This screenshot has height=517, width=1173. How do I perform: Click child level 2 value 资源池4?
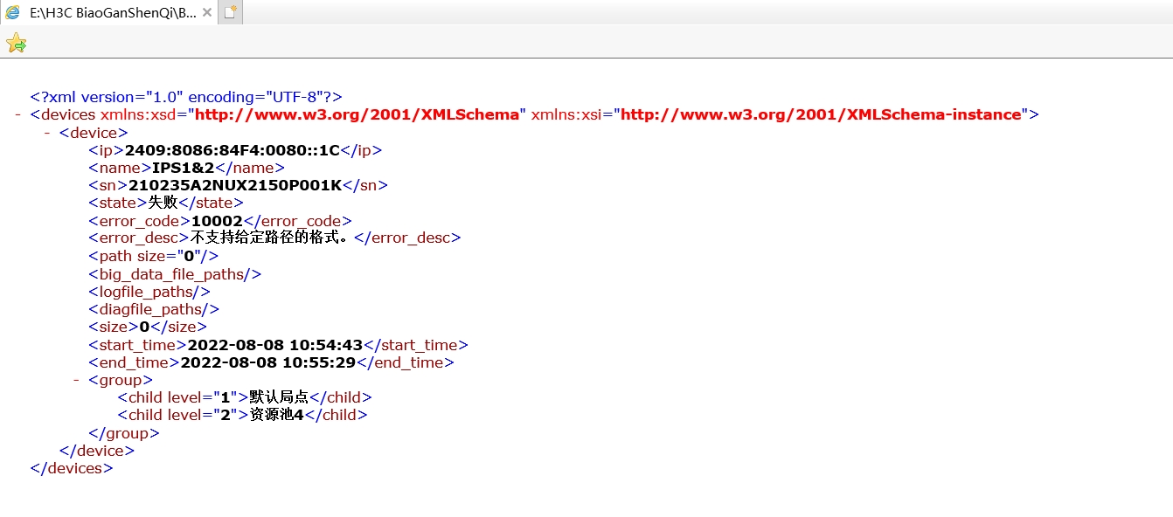tap(276, 415)
